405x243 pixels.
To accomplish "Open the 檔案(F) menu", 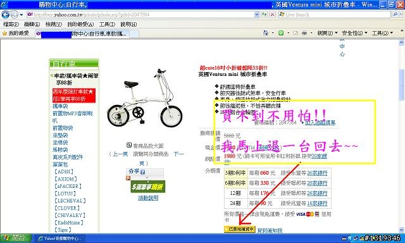I will point(11,24).
